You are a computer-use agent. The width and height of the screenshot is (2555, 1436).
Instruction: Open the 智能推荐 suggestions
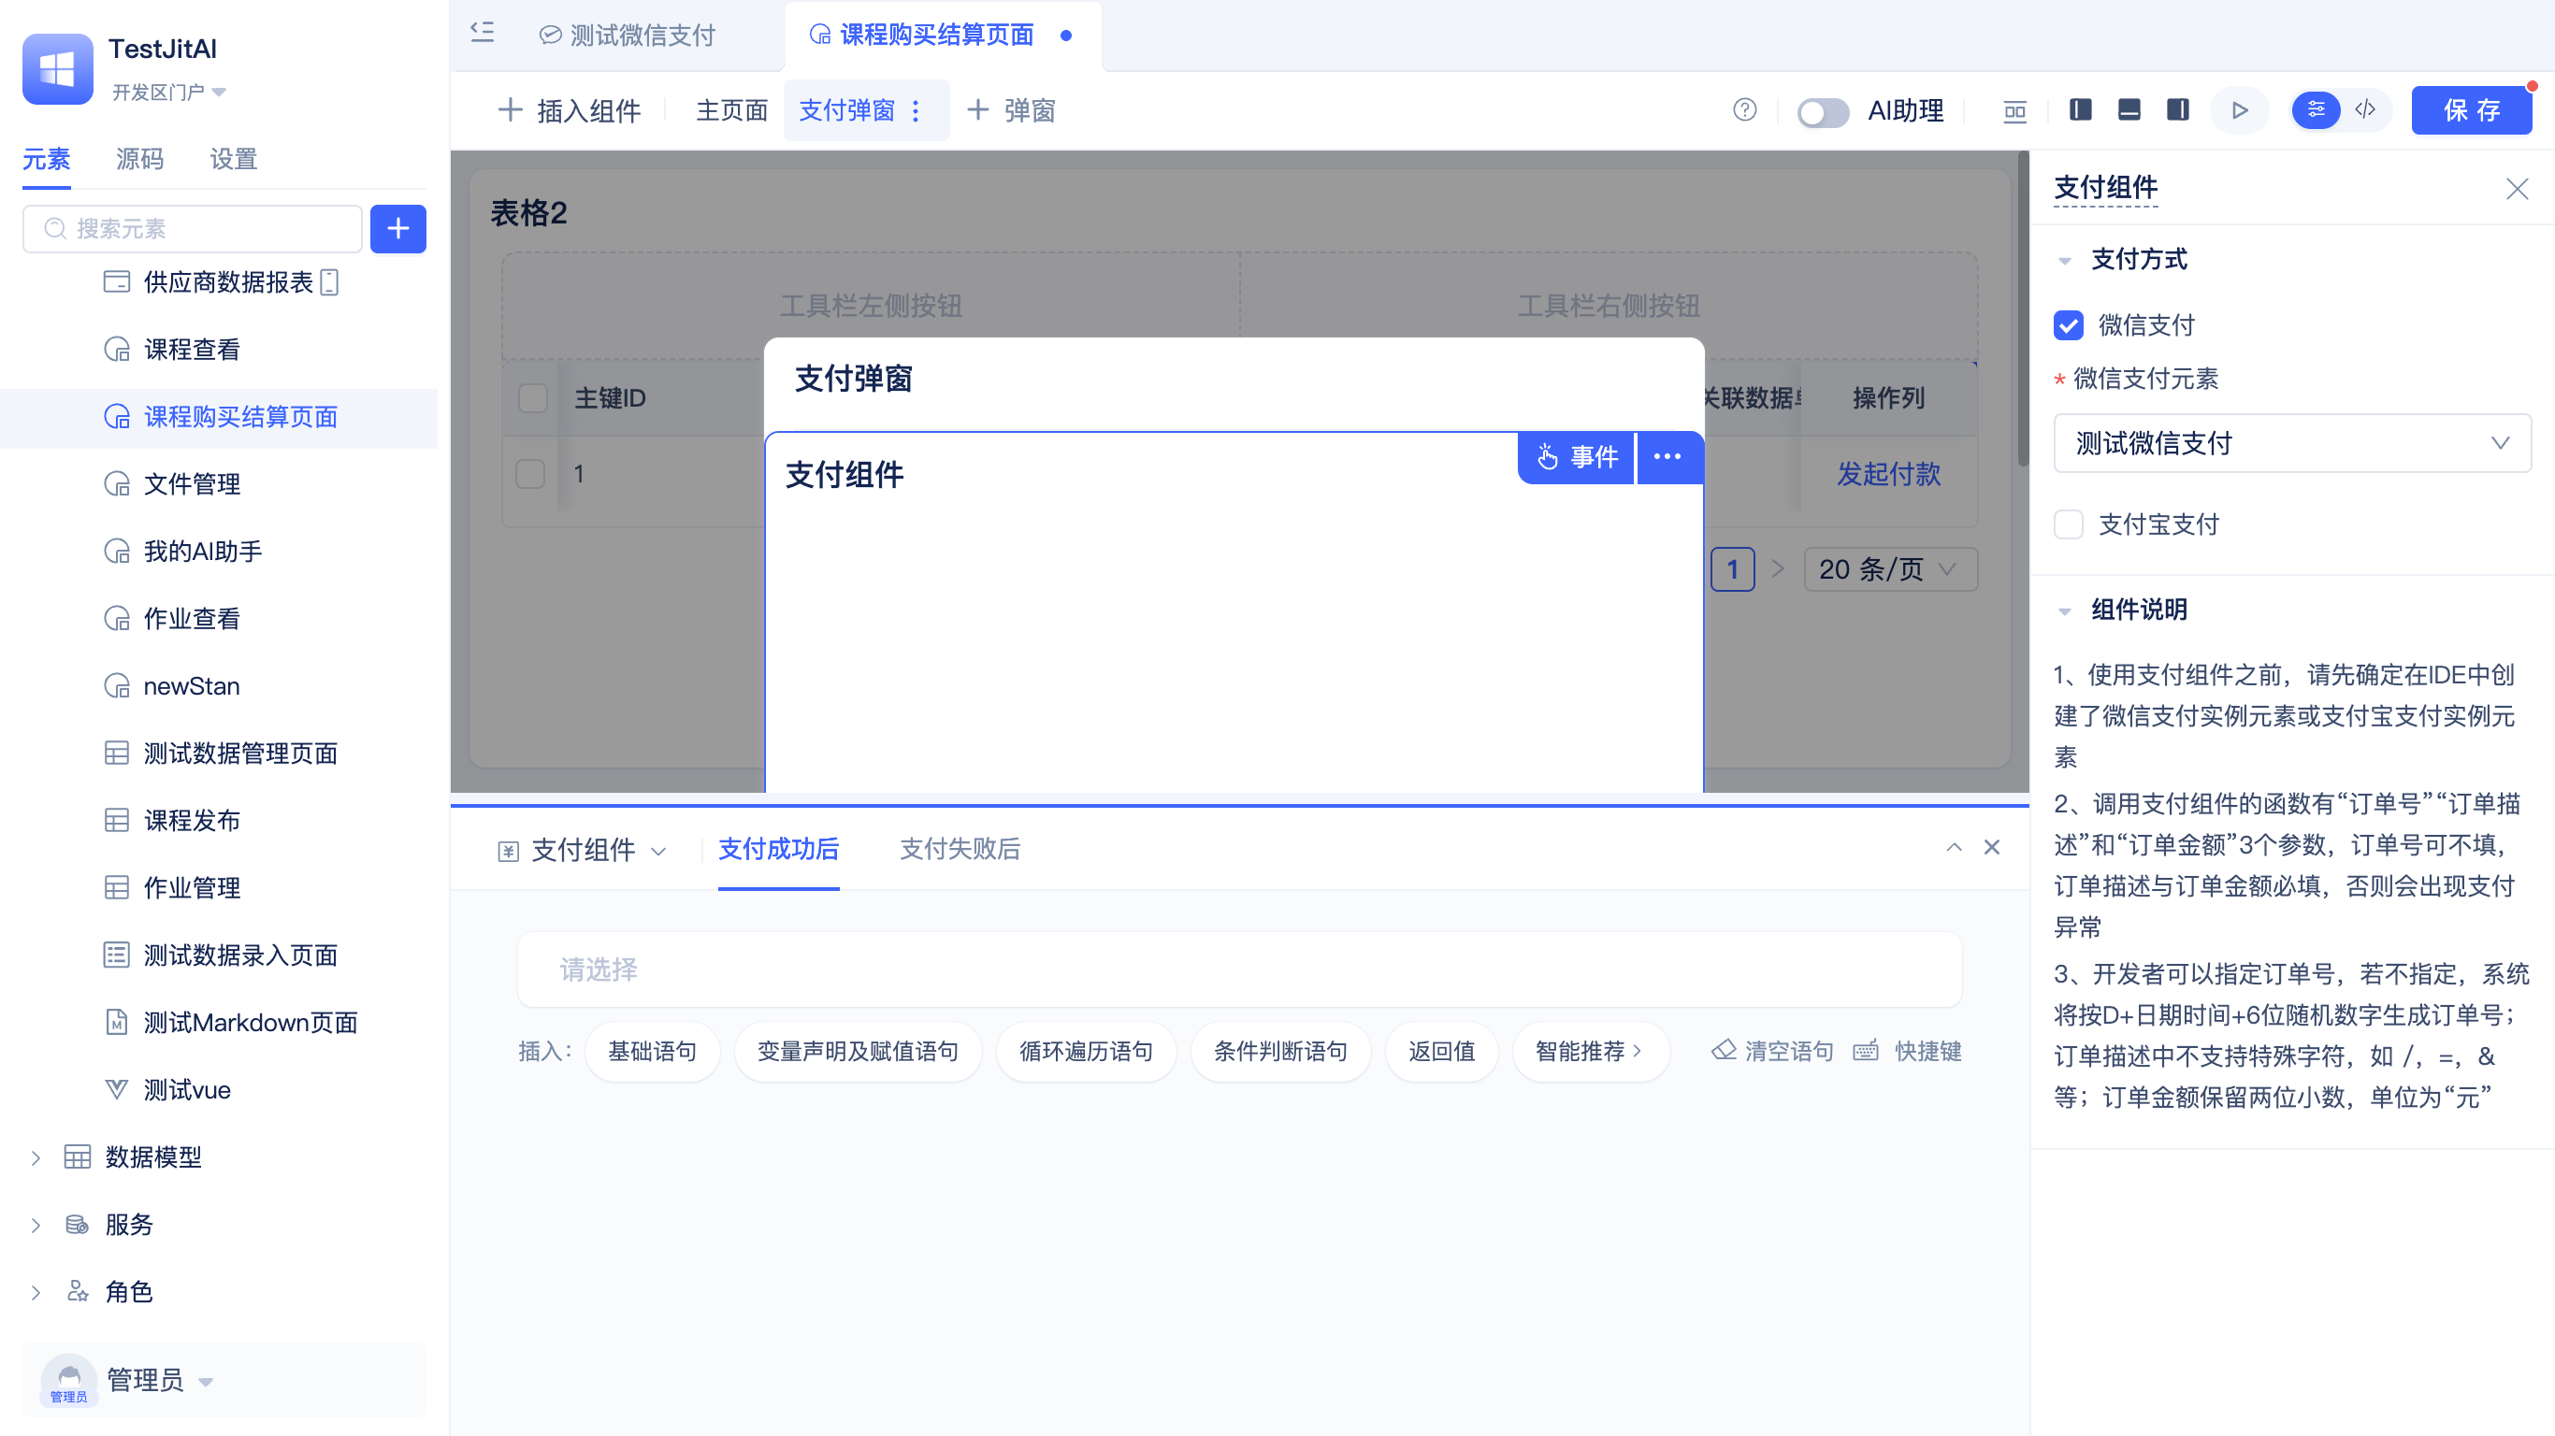click(1590, 1051)
